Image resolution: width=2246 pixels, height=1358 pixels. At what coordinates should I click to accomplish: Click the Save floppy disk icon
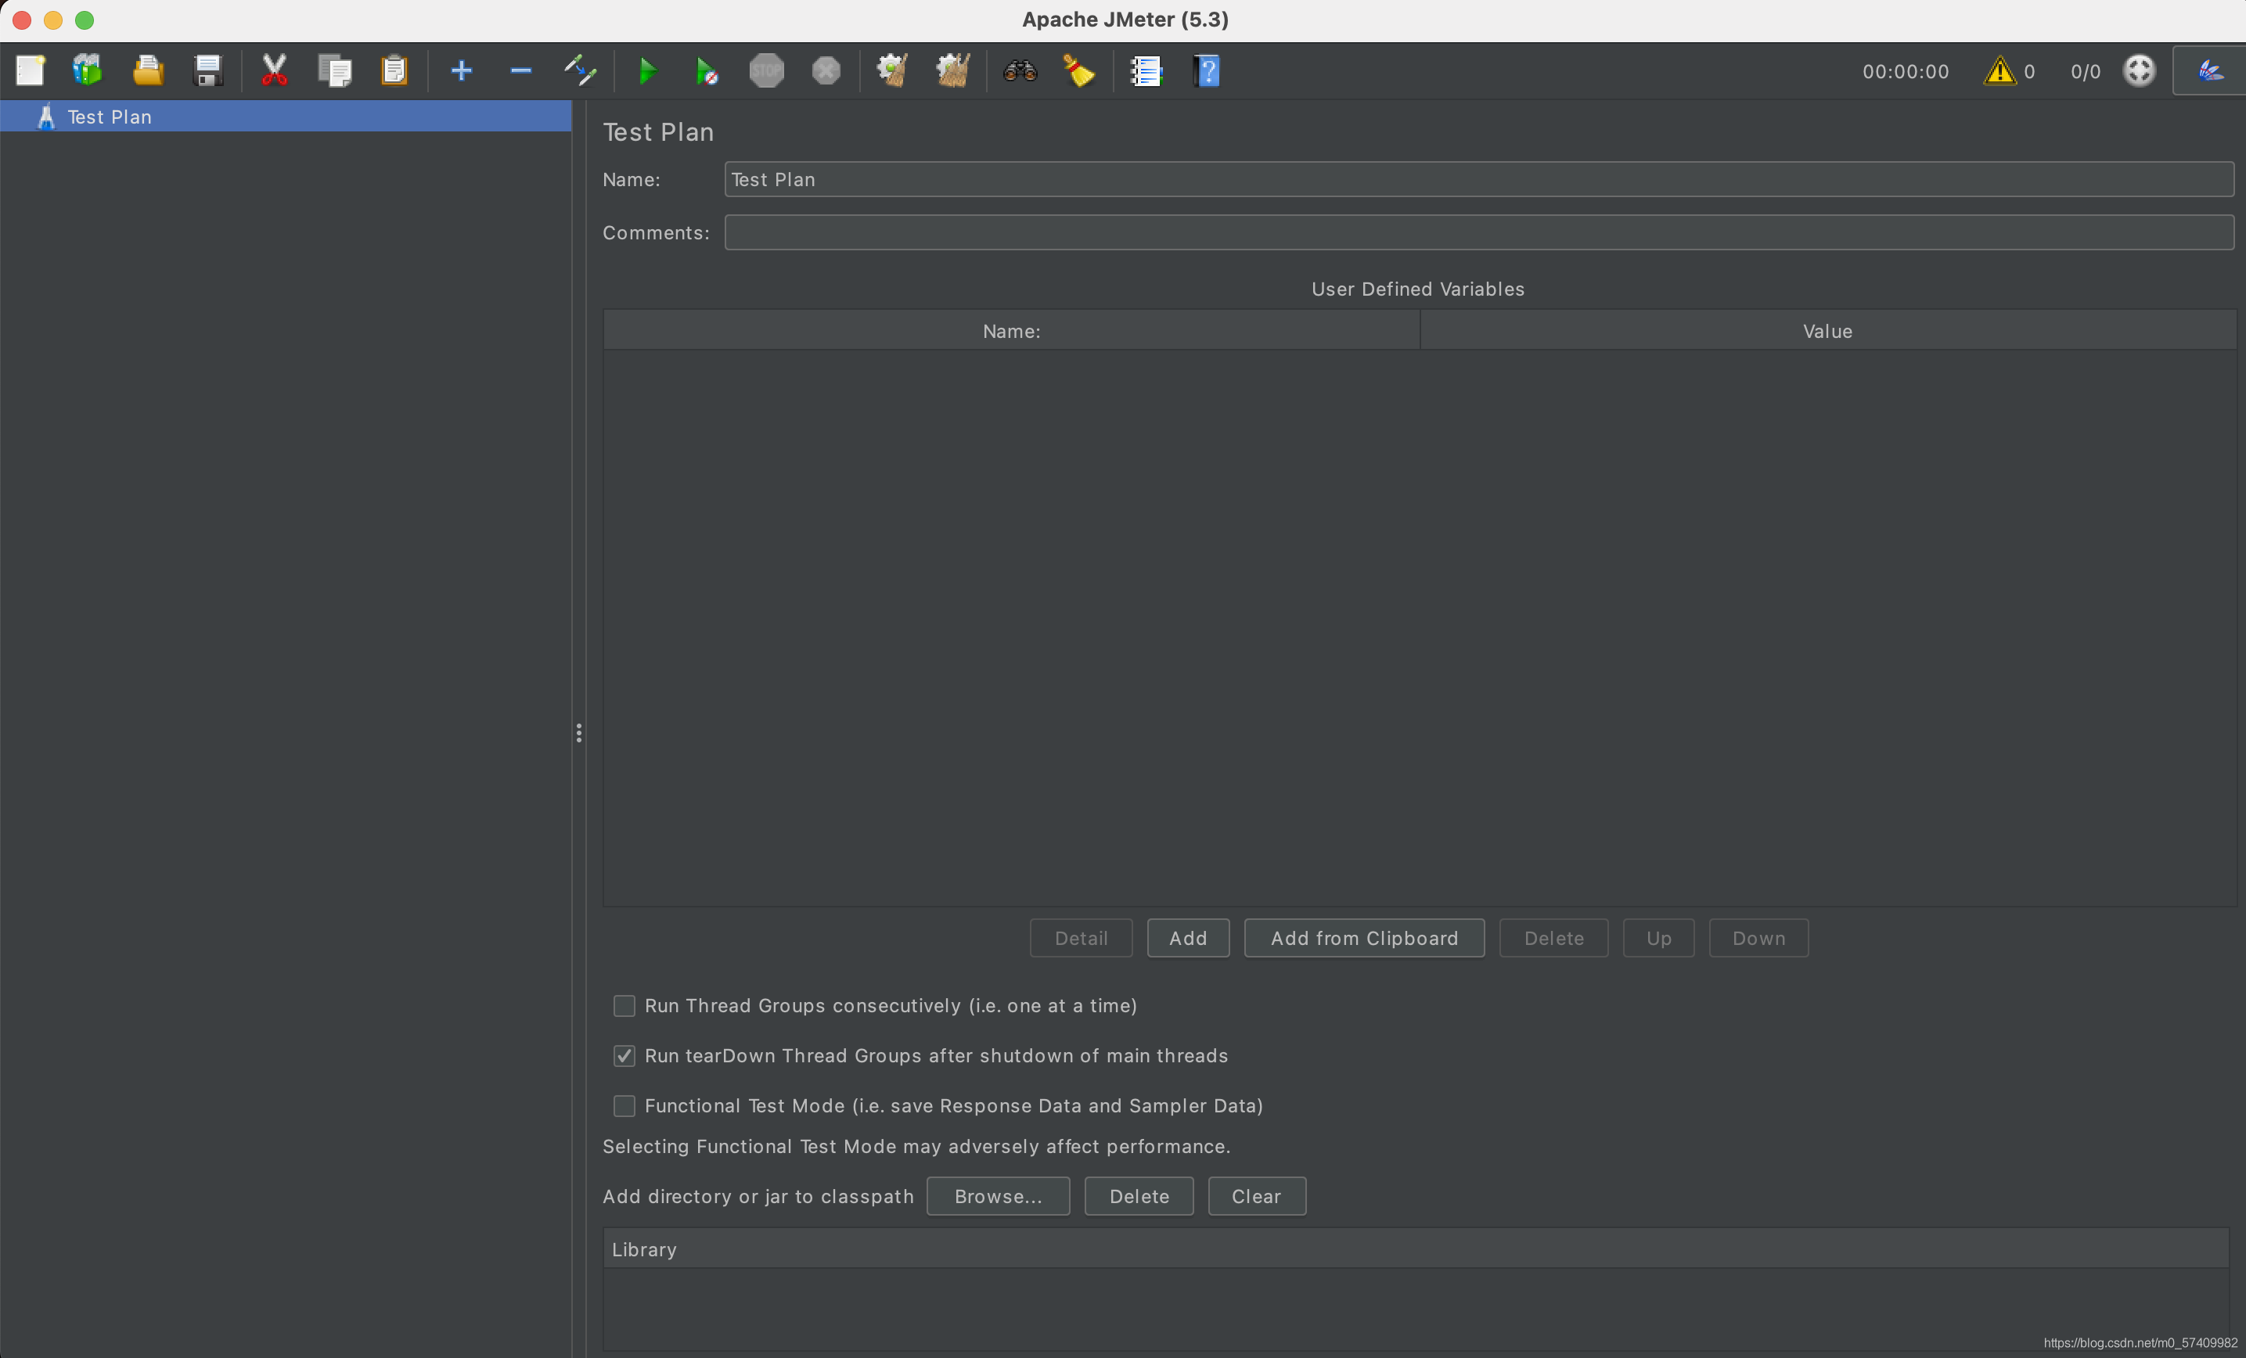208,71
